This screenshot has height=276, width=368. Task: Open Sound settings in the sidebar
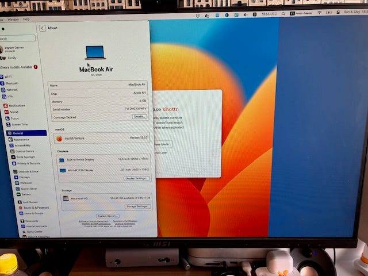point(11,112)
